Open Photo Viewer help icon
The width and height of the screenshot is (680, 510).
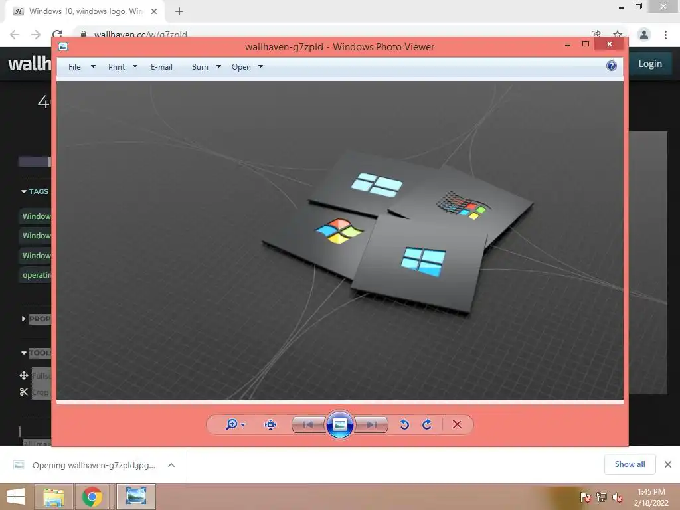coord(612,66)
